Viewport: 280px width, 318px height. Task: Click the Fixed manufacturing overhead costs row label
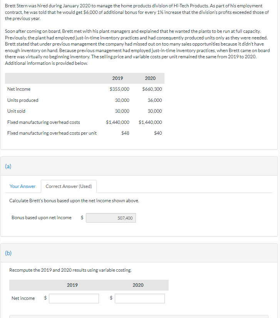click(x=44, y=122)
